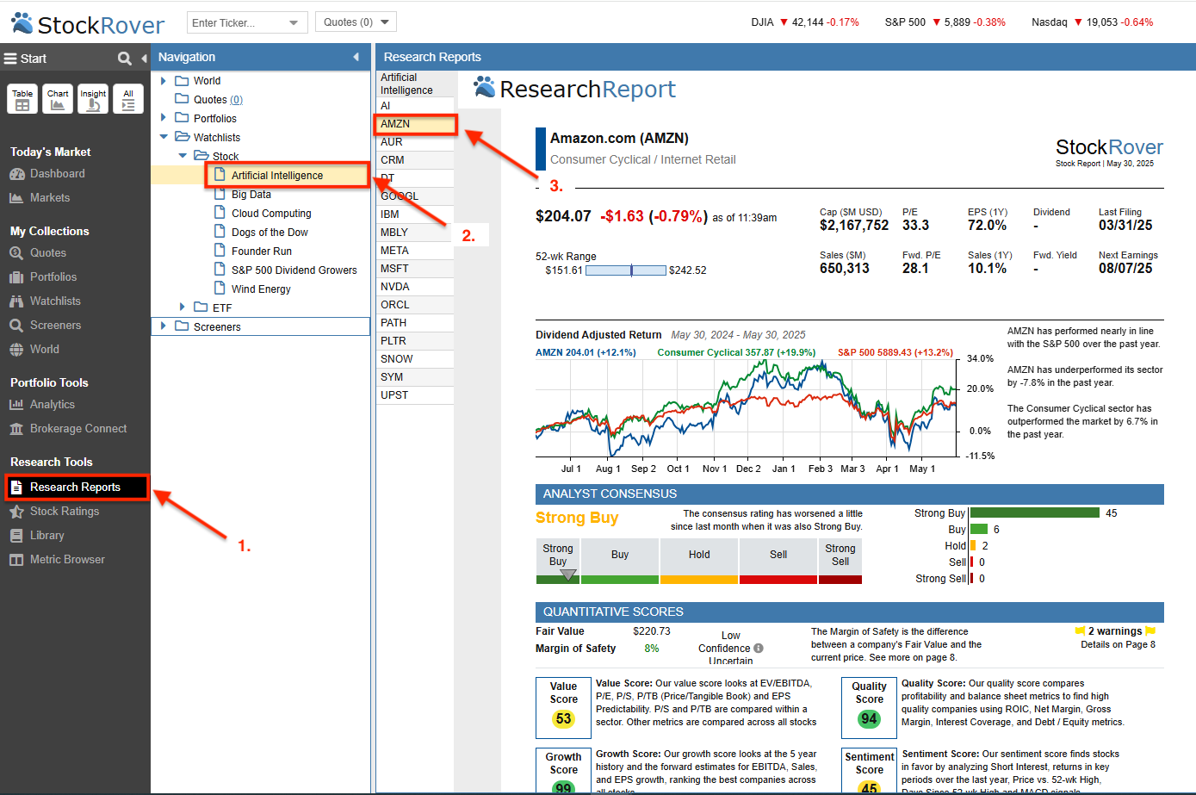Select the Founder Run watchlist
Screen dimensions: 1196x795
click(x=262, y=252)
